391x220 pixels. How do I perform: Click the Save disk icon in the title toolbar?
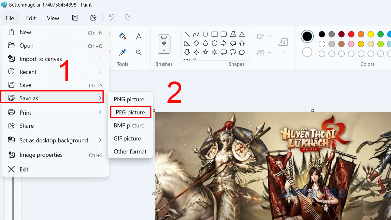tap(75, 18)
